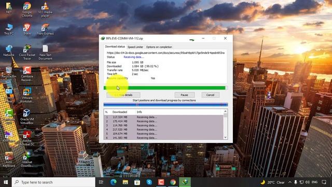Viewport: 332px width, 187px height.
Task: Click the Windows Start button
Action: click(6, 182)
